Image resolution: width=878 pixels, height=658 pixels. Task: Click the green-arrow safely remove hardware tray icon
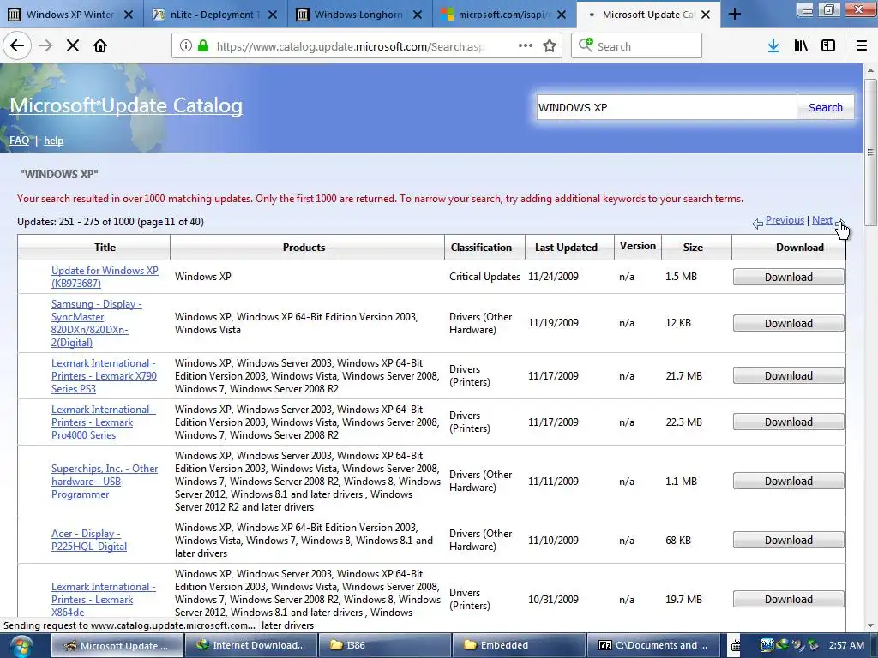pyautogui.click(x=813, y=645)
